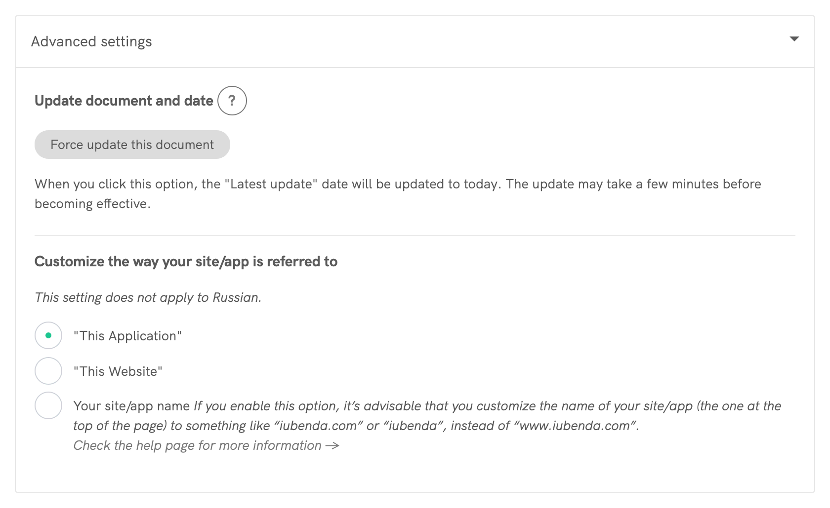The width and height of the screenshot is (830, 508).
Task: Click the Update document and date heading
Action: [x=124, y=101]
